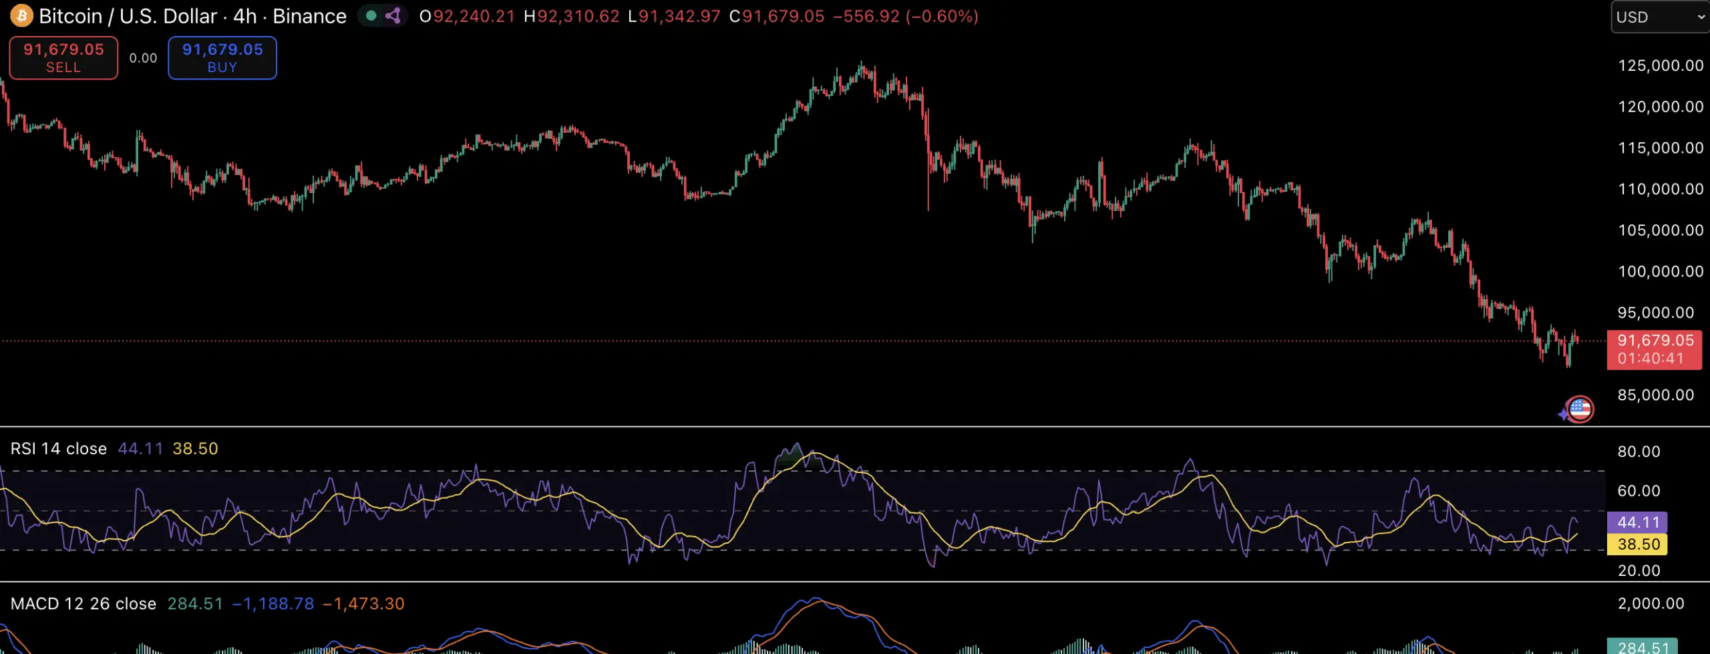Click the purple share nodes icon
This screenshot has width=1710, height=654.
(x=393, y=15)
